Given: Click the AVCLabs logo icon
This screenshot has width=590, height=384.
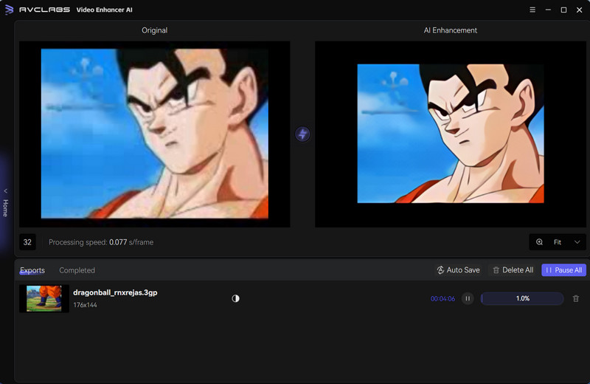Looking at the screenshot, I should [9, 10].
